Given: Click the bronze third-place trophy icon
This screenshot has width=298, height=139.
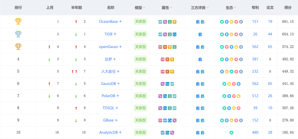Looking at the screenshot, I should 18,47.
